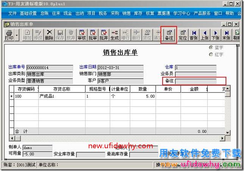244x171 pixels.
Task: Go to next voucher with 下张
Action: (216, 35)
